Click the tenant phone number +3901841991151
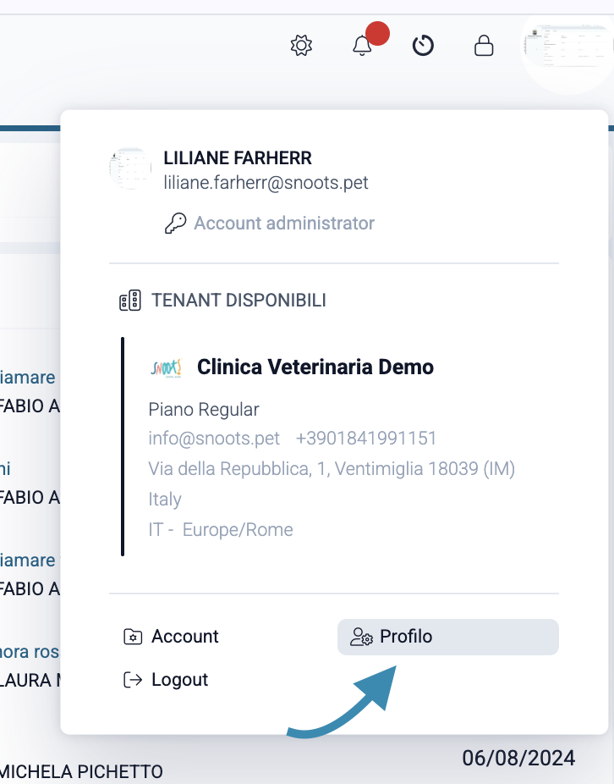 [366, 439]
